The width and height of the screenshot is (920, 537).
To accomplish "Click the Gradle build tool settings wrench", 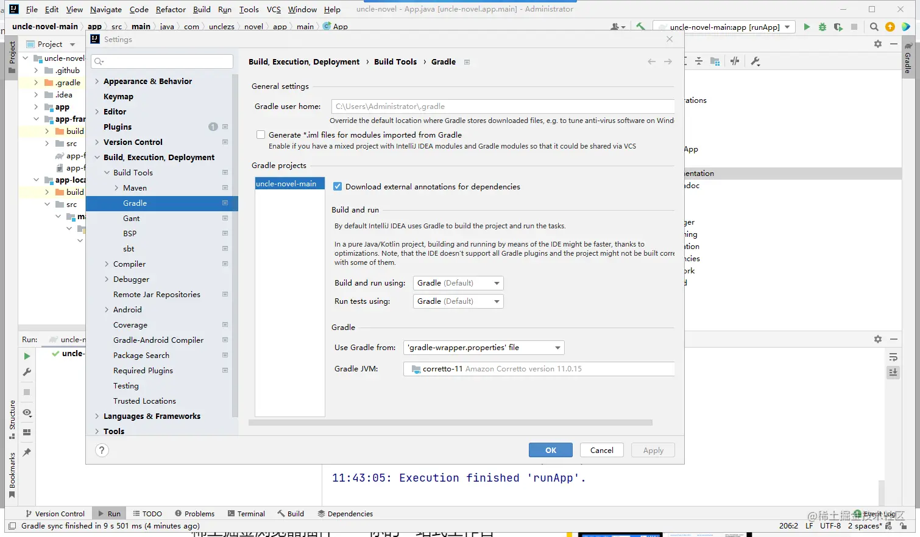I will pyautogui.click(x=755, y=61).
